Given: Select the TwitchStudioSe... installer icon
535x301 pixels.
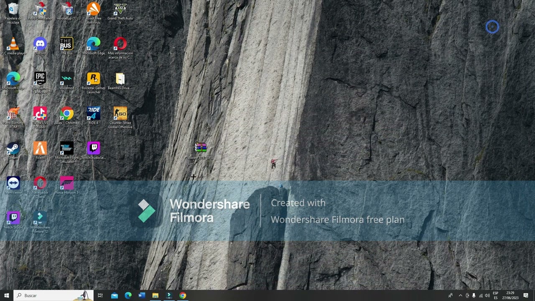Looking at the screenshot, I should click(94, 150).
